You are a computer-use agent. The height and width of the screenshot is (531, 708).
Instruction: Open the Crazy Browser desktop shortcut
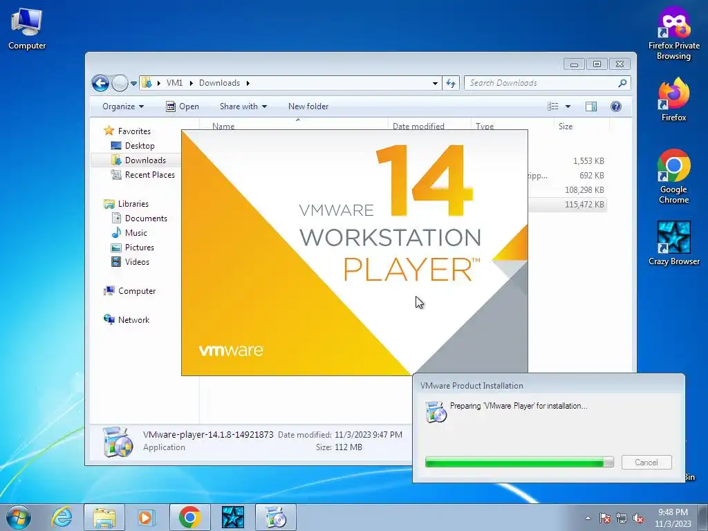coord(673,243)
